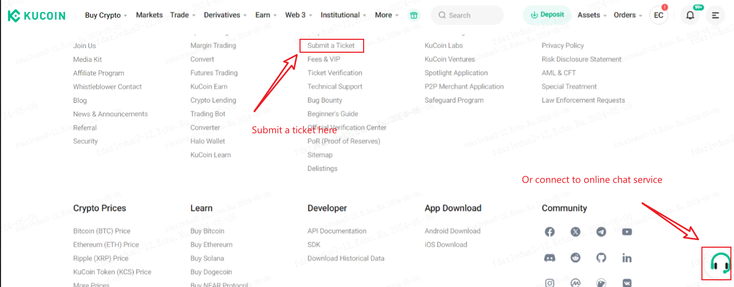
Task: Open the iOS Download link
Action: click(446, 245)
